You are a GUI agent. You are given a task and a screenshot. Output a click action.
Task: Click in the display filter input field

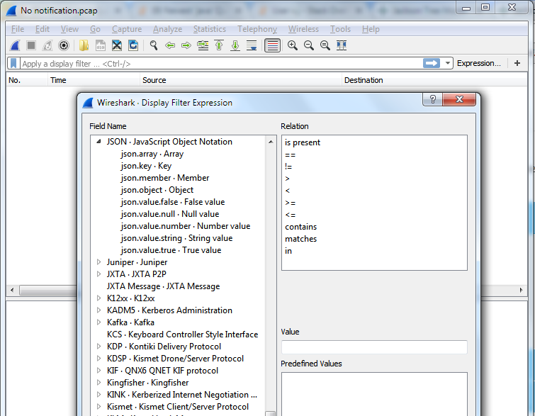coord(222,64)
